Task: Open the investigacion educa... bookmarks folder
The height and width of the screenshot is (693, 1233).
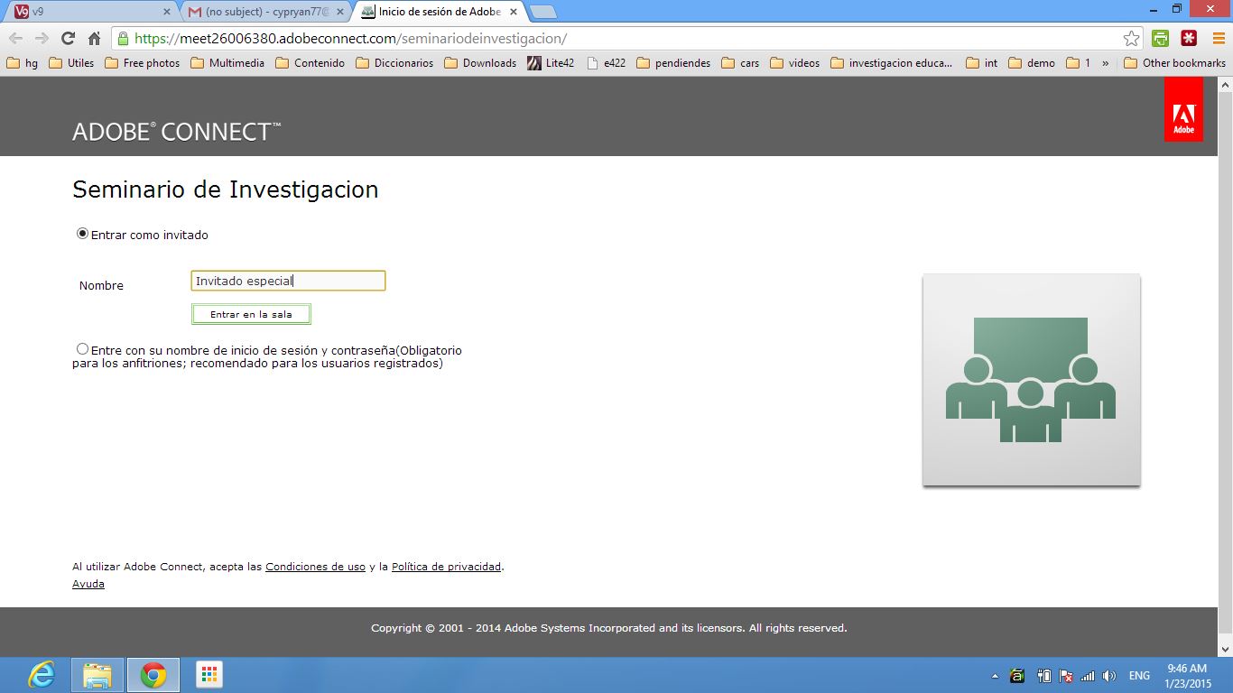Action: pyautogui.click(x=891, y=63)
